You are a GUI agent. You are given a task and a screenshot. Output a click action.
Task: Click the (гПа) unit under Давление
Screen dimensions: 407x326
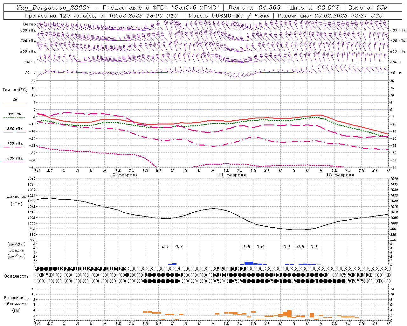pos(16,204)
